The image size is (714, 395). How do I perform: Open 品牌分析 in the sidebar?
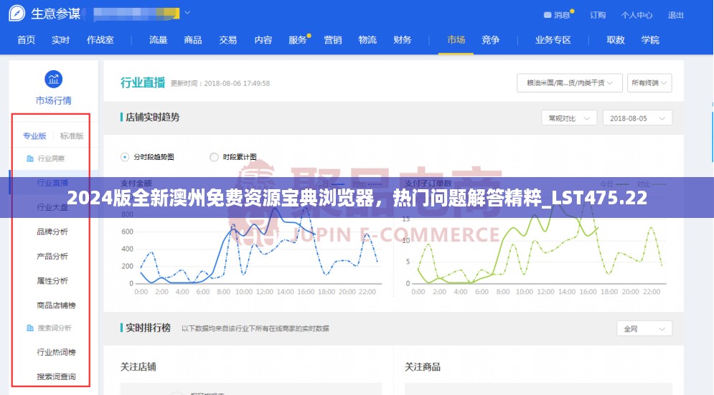pyautogui.click(x=52, y=232)
